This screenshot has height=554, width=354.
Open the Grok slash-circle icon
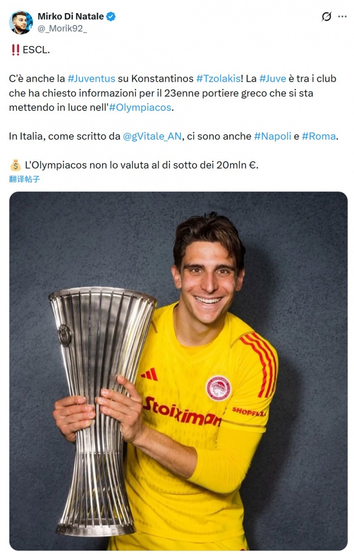click(x=327, y=16)
